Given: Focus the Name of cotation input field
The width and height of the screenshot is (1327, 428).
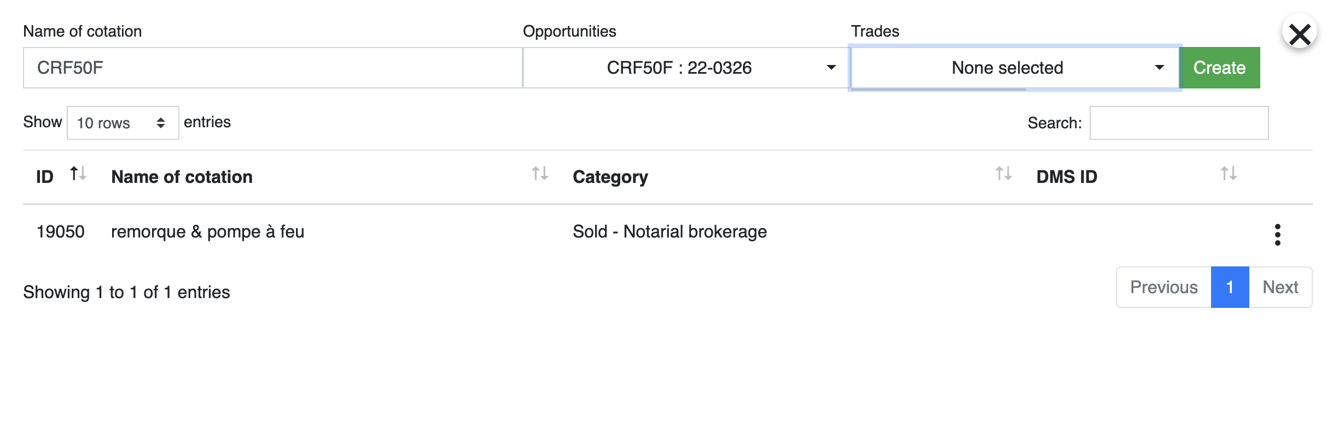Looking at the screenshot, I should coord(272,68).
